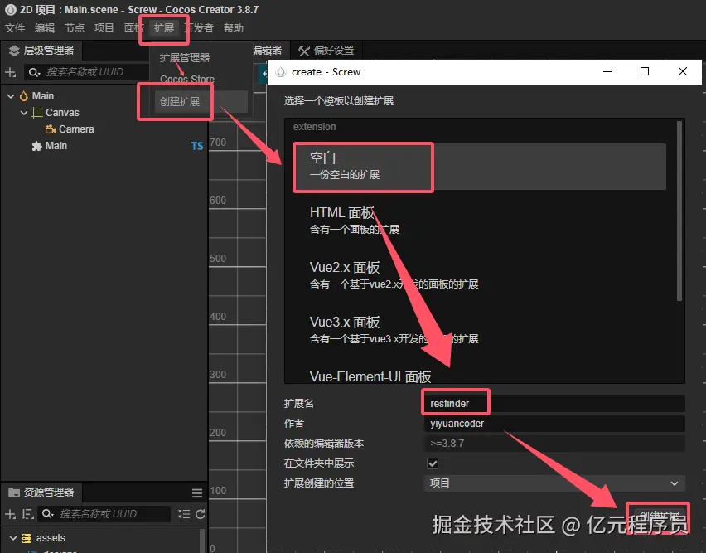The image size is (706, 553).
Task: Click the plus icon in assets panel
Action: pyautogui.click(x=10, y=514)
